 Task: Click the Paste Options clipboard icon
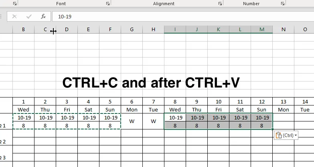click(x=279, y=135)
